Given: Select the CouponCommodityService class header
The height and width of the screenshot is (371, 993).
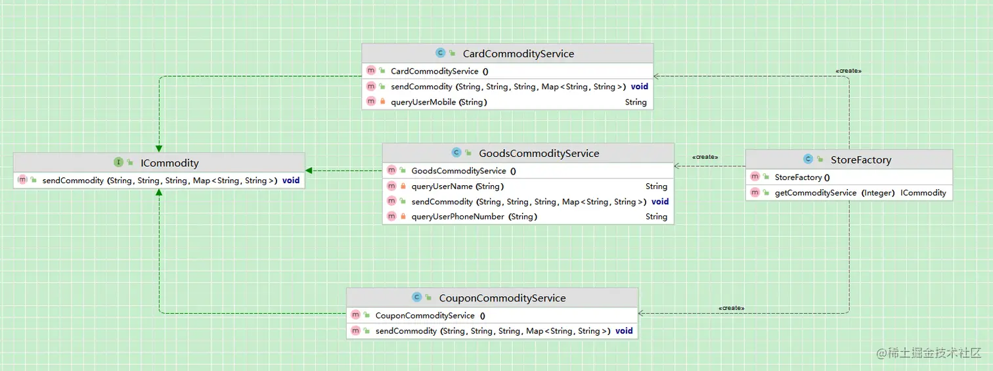Looking at the screenshot, I should (492, 297).
